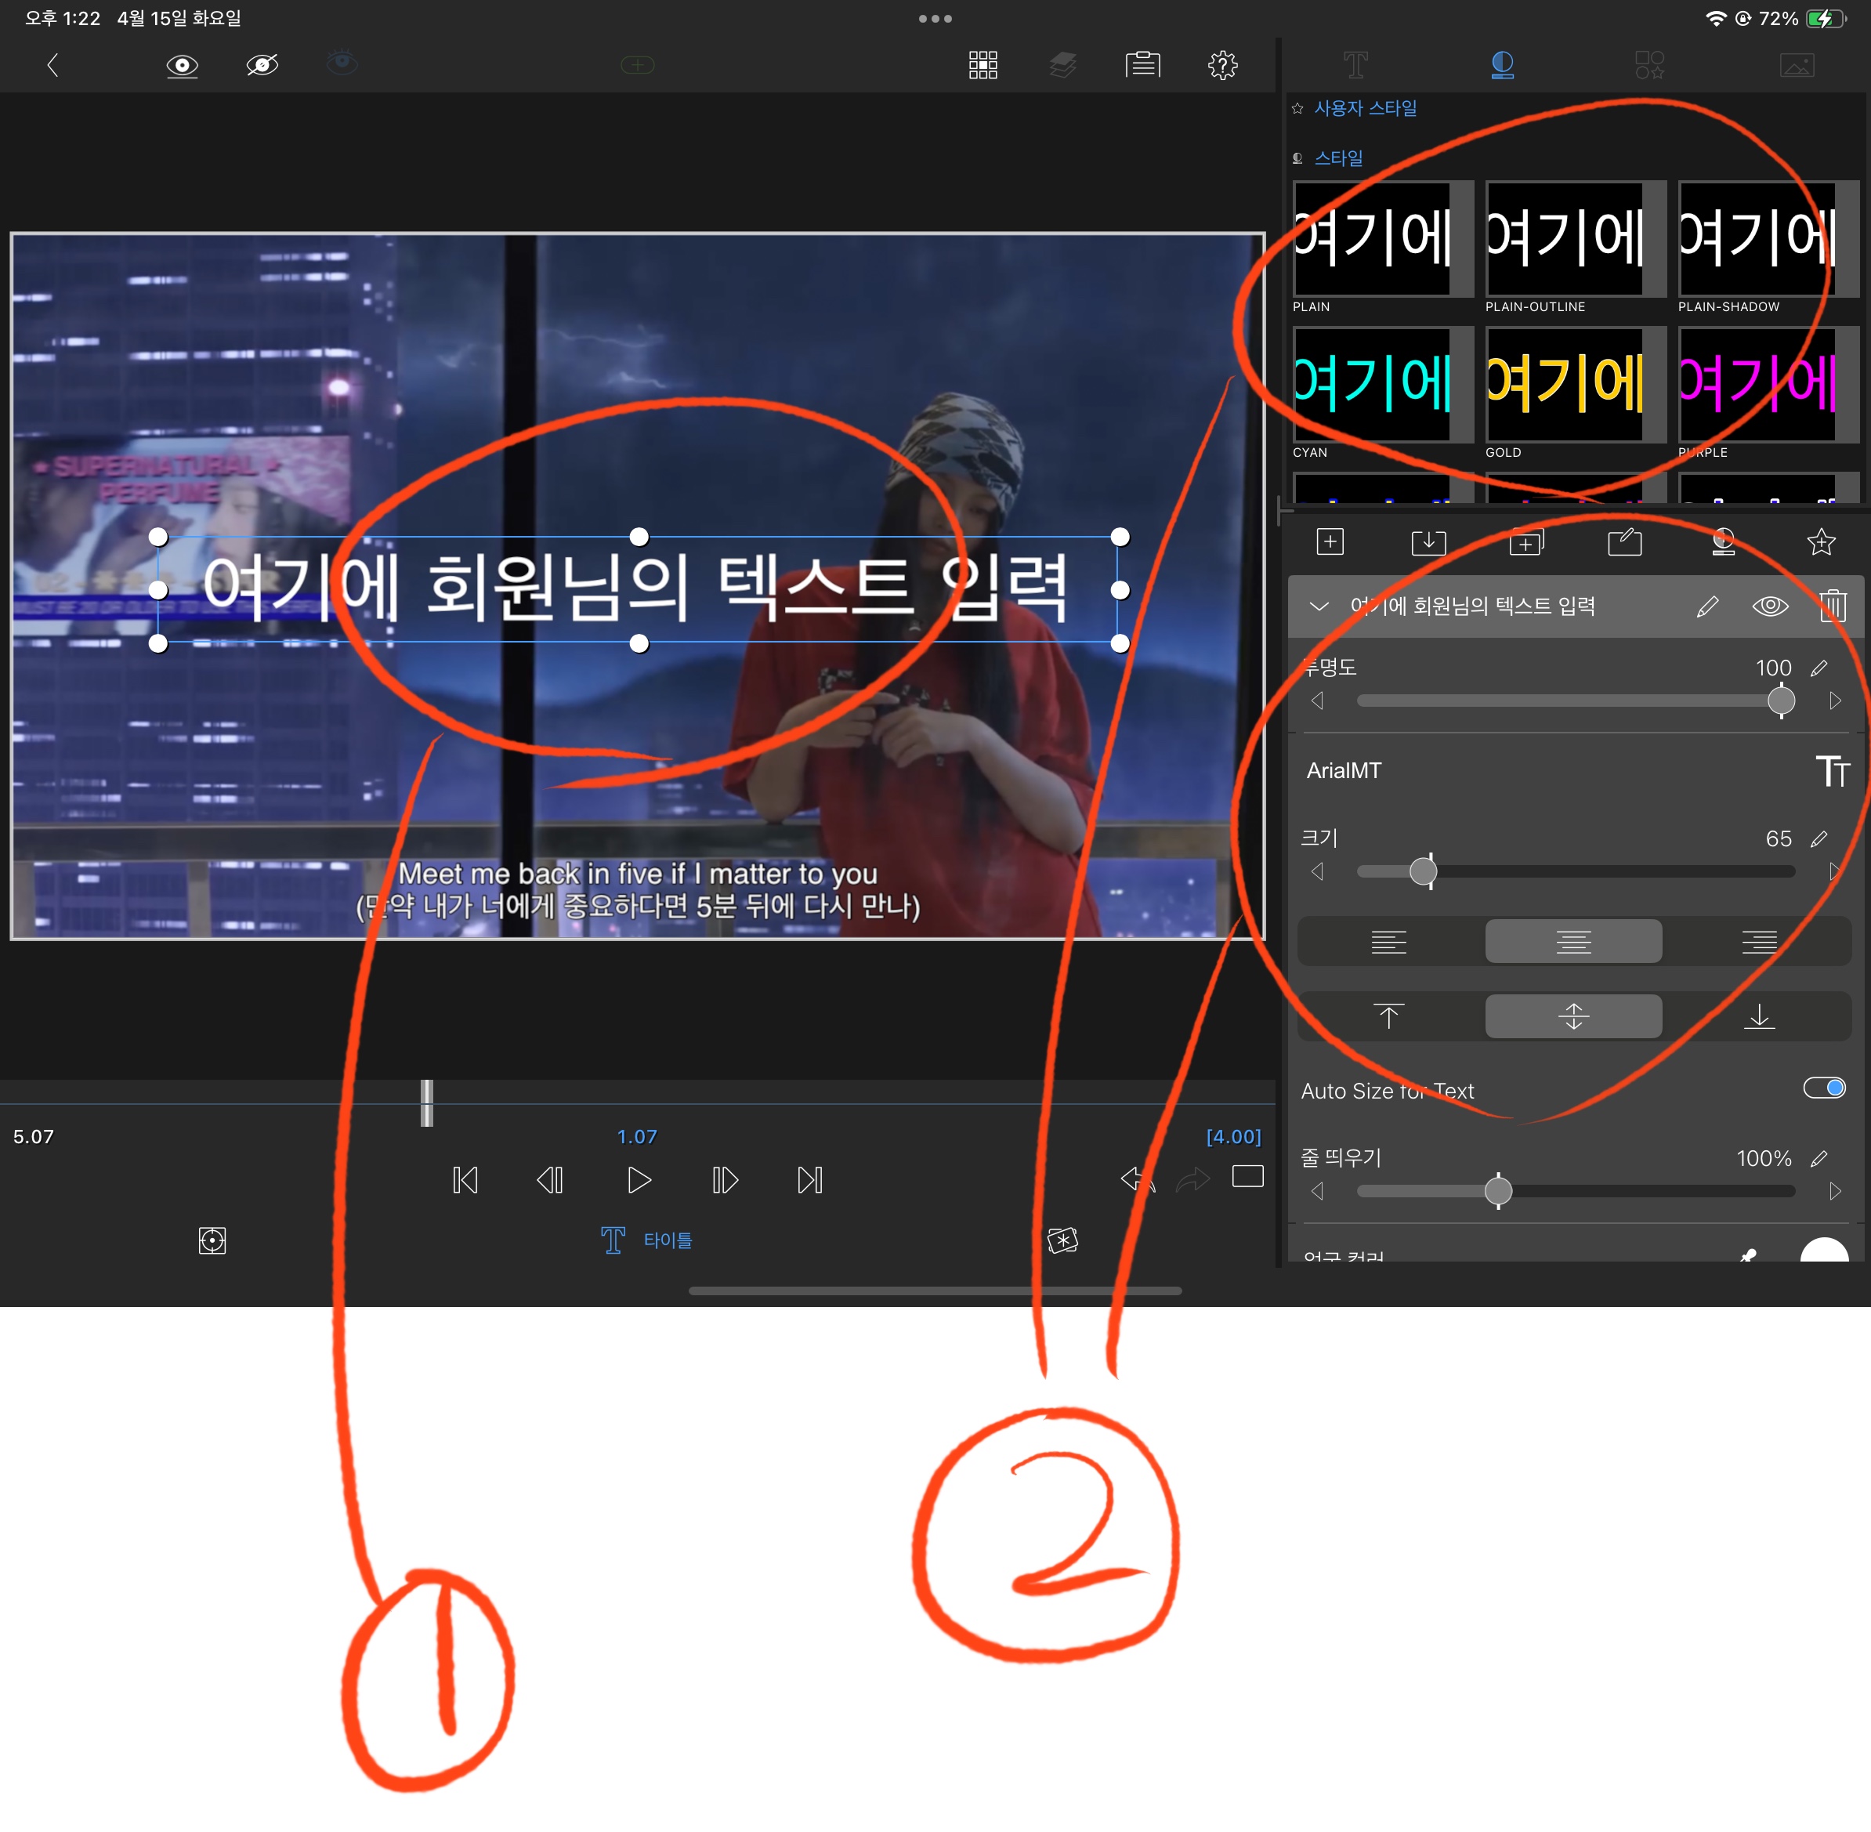Edit line spacing 100% pencil

pyautogui.click(x=1818, y=1158)
